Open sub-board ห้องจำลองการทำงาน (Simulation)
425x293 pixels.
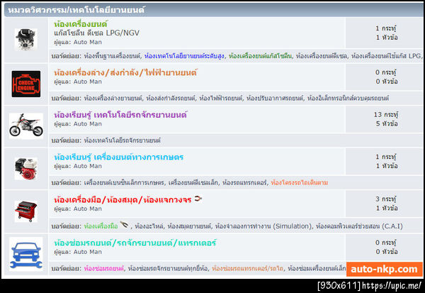pyautogui.click(x=263, y=226)
